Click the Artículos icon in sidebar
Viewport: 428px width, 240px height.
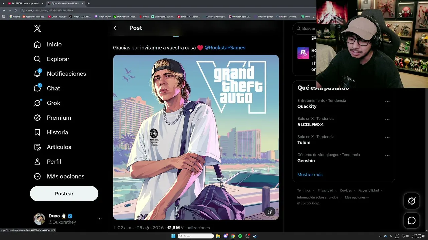click(x=37, y=147)
